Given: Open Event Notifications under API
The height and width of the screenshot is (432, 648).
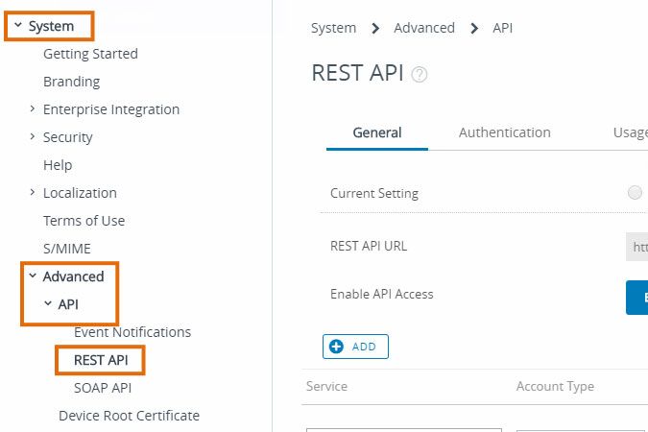Looking at the screenshot, I should 132,332.
